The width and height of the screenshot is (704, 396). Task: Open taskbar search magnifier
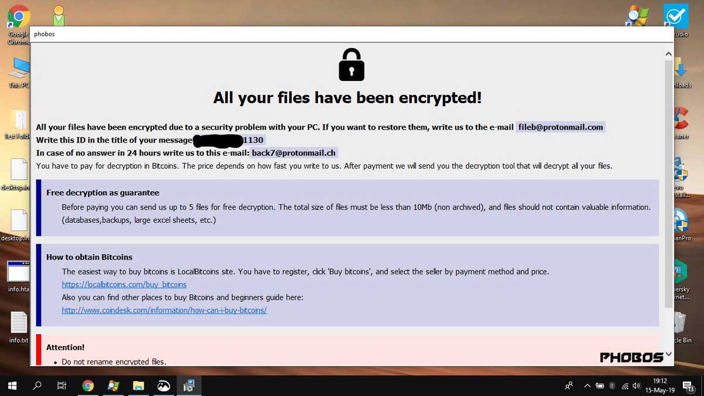tap(37, 385)
